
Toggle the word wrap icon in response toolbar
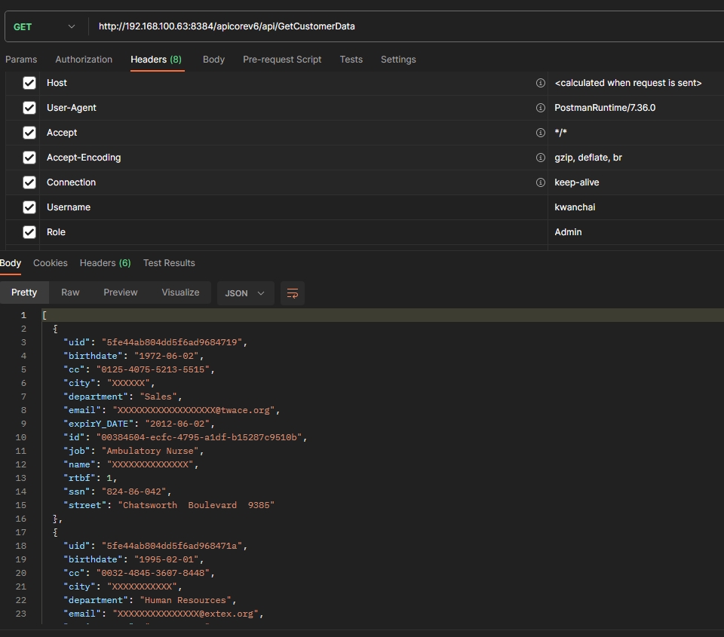tap(293, 293)
